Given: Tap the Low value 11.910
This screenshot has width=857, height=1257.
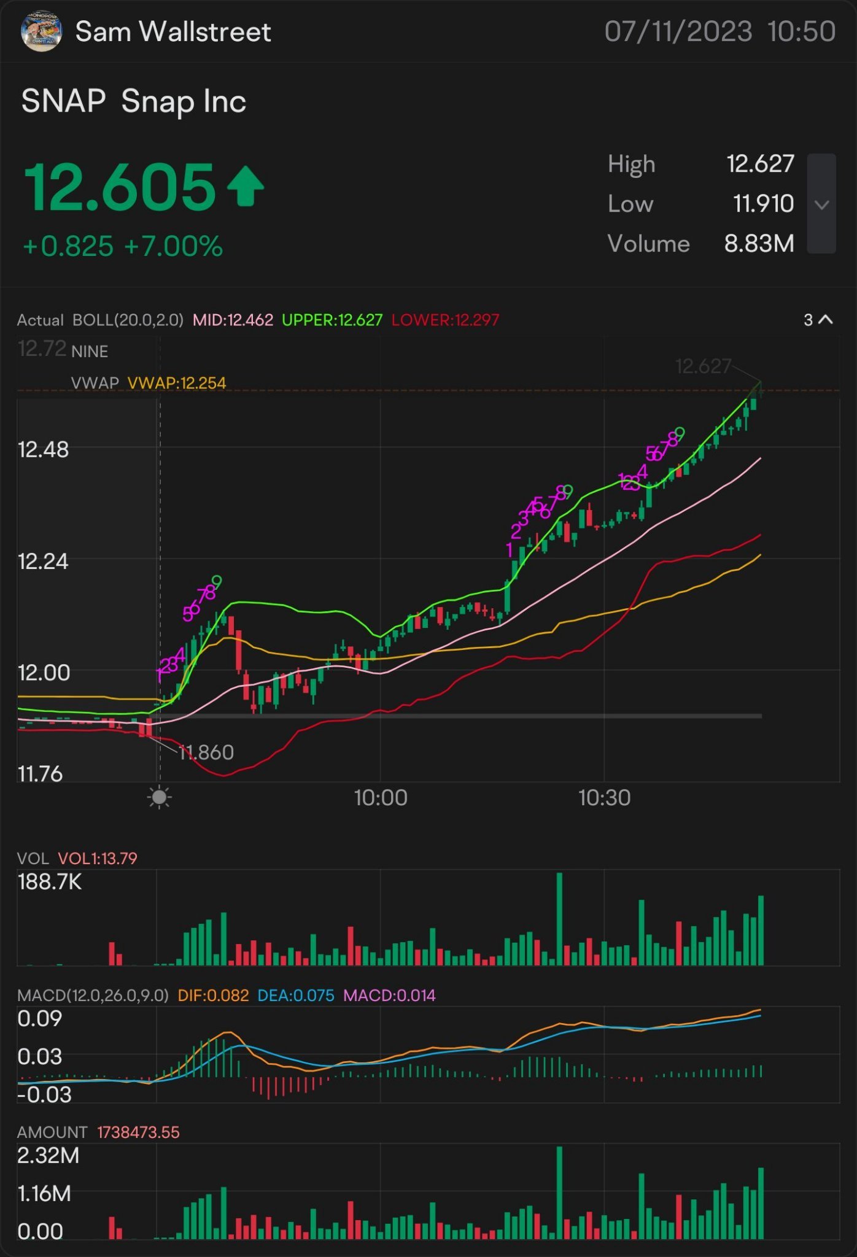Looking at the screenshot, I should 764,204.
